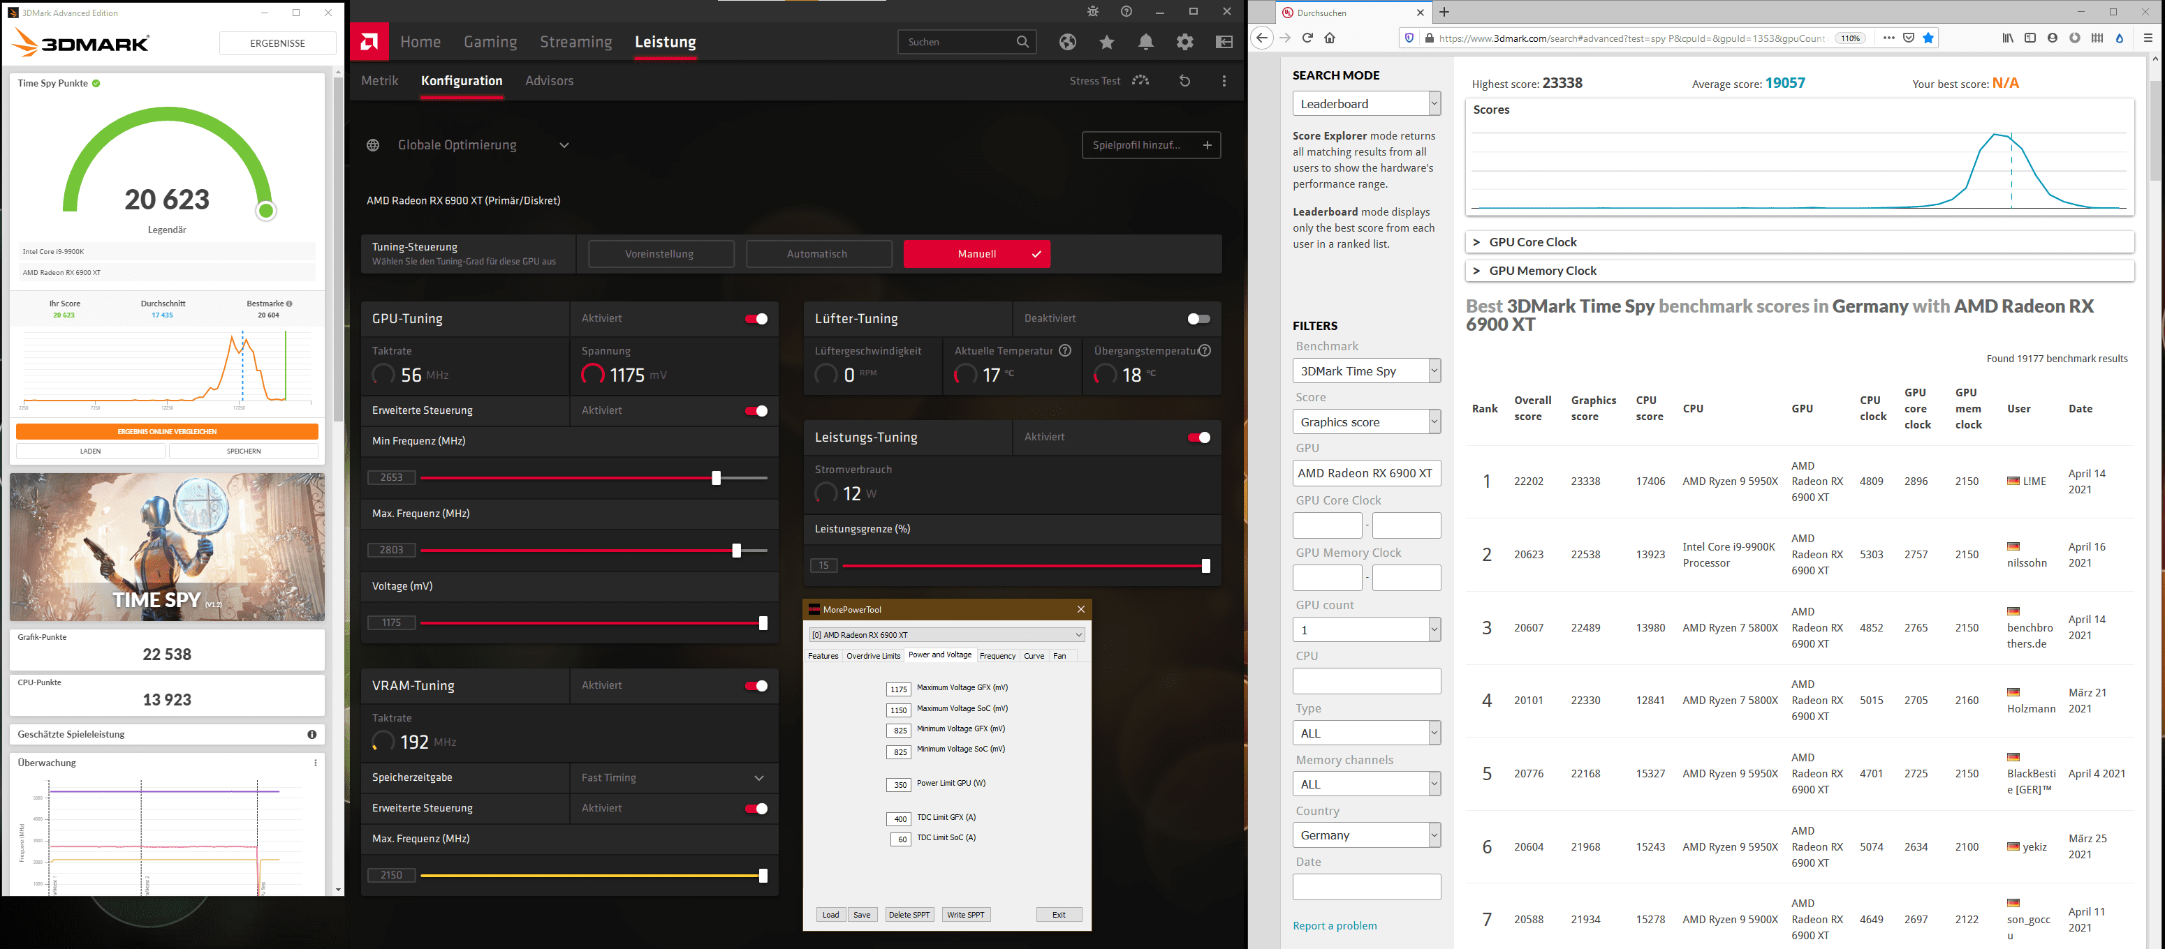Open page actions three-dot menu in address bar
Image resolution: width=2165 pixels, height=949 pixels.
[1888, 38]
